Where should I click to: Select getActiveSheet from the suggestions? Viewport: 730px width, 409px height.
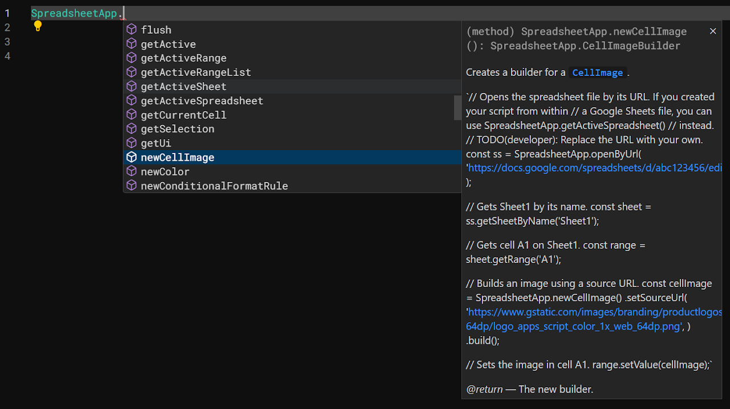click(x=184, y=87)
